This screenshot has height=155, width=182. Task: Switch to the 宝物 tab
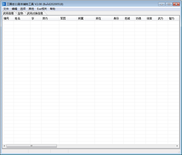[20, 13]
